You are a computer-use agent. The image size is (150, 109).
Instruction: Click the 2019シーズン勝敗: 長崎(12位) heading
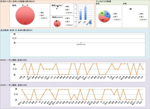tap(15, 85)
